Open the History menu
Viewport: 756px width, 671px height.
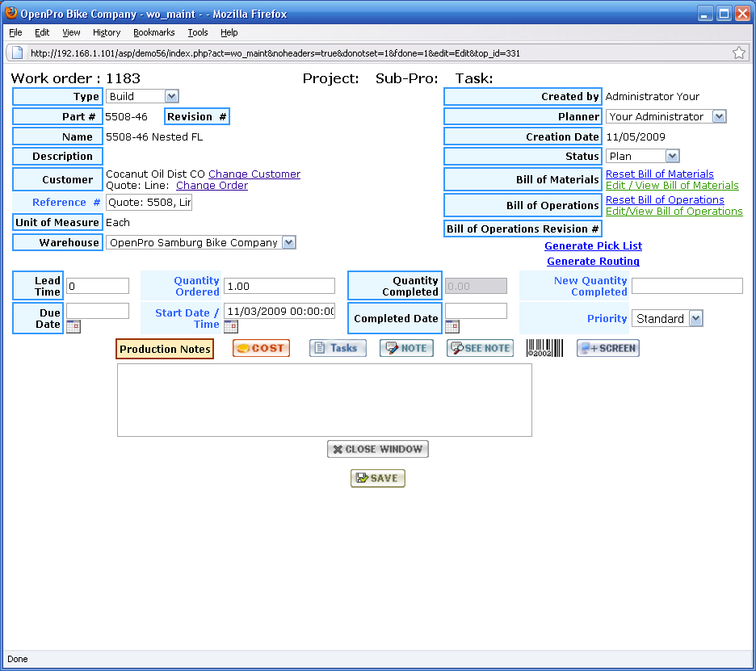coord(107,32)
